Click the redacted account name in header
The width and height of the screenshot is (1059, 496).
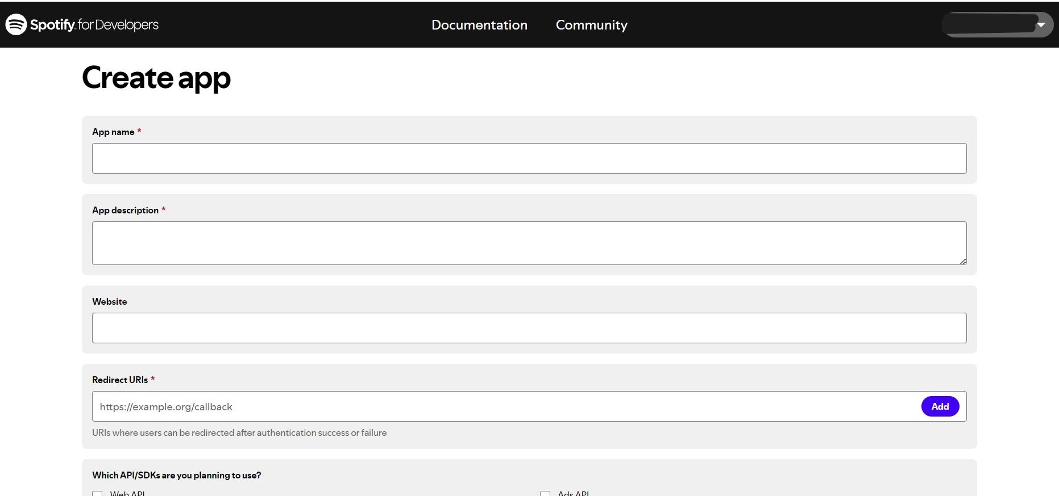point(989,25)
